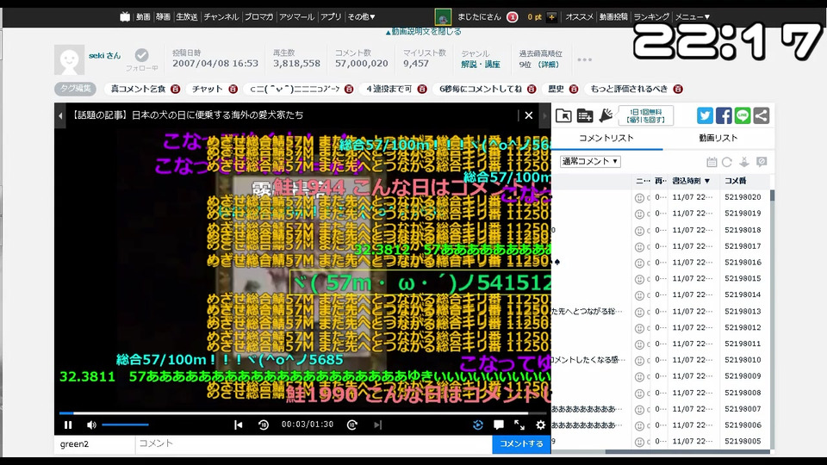Click コメントする button
Screen dimensions: 827x465
[521, 444]
